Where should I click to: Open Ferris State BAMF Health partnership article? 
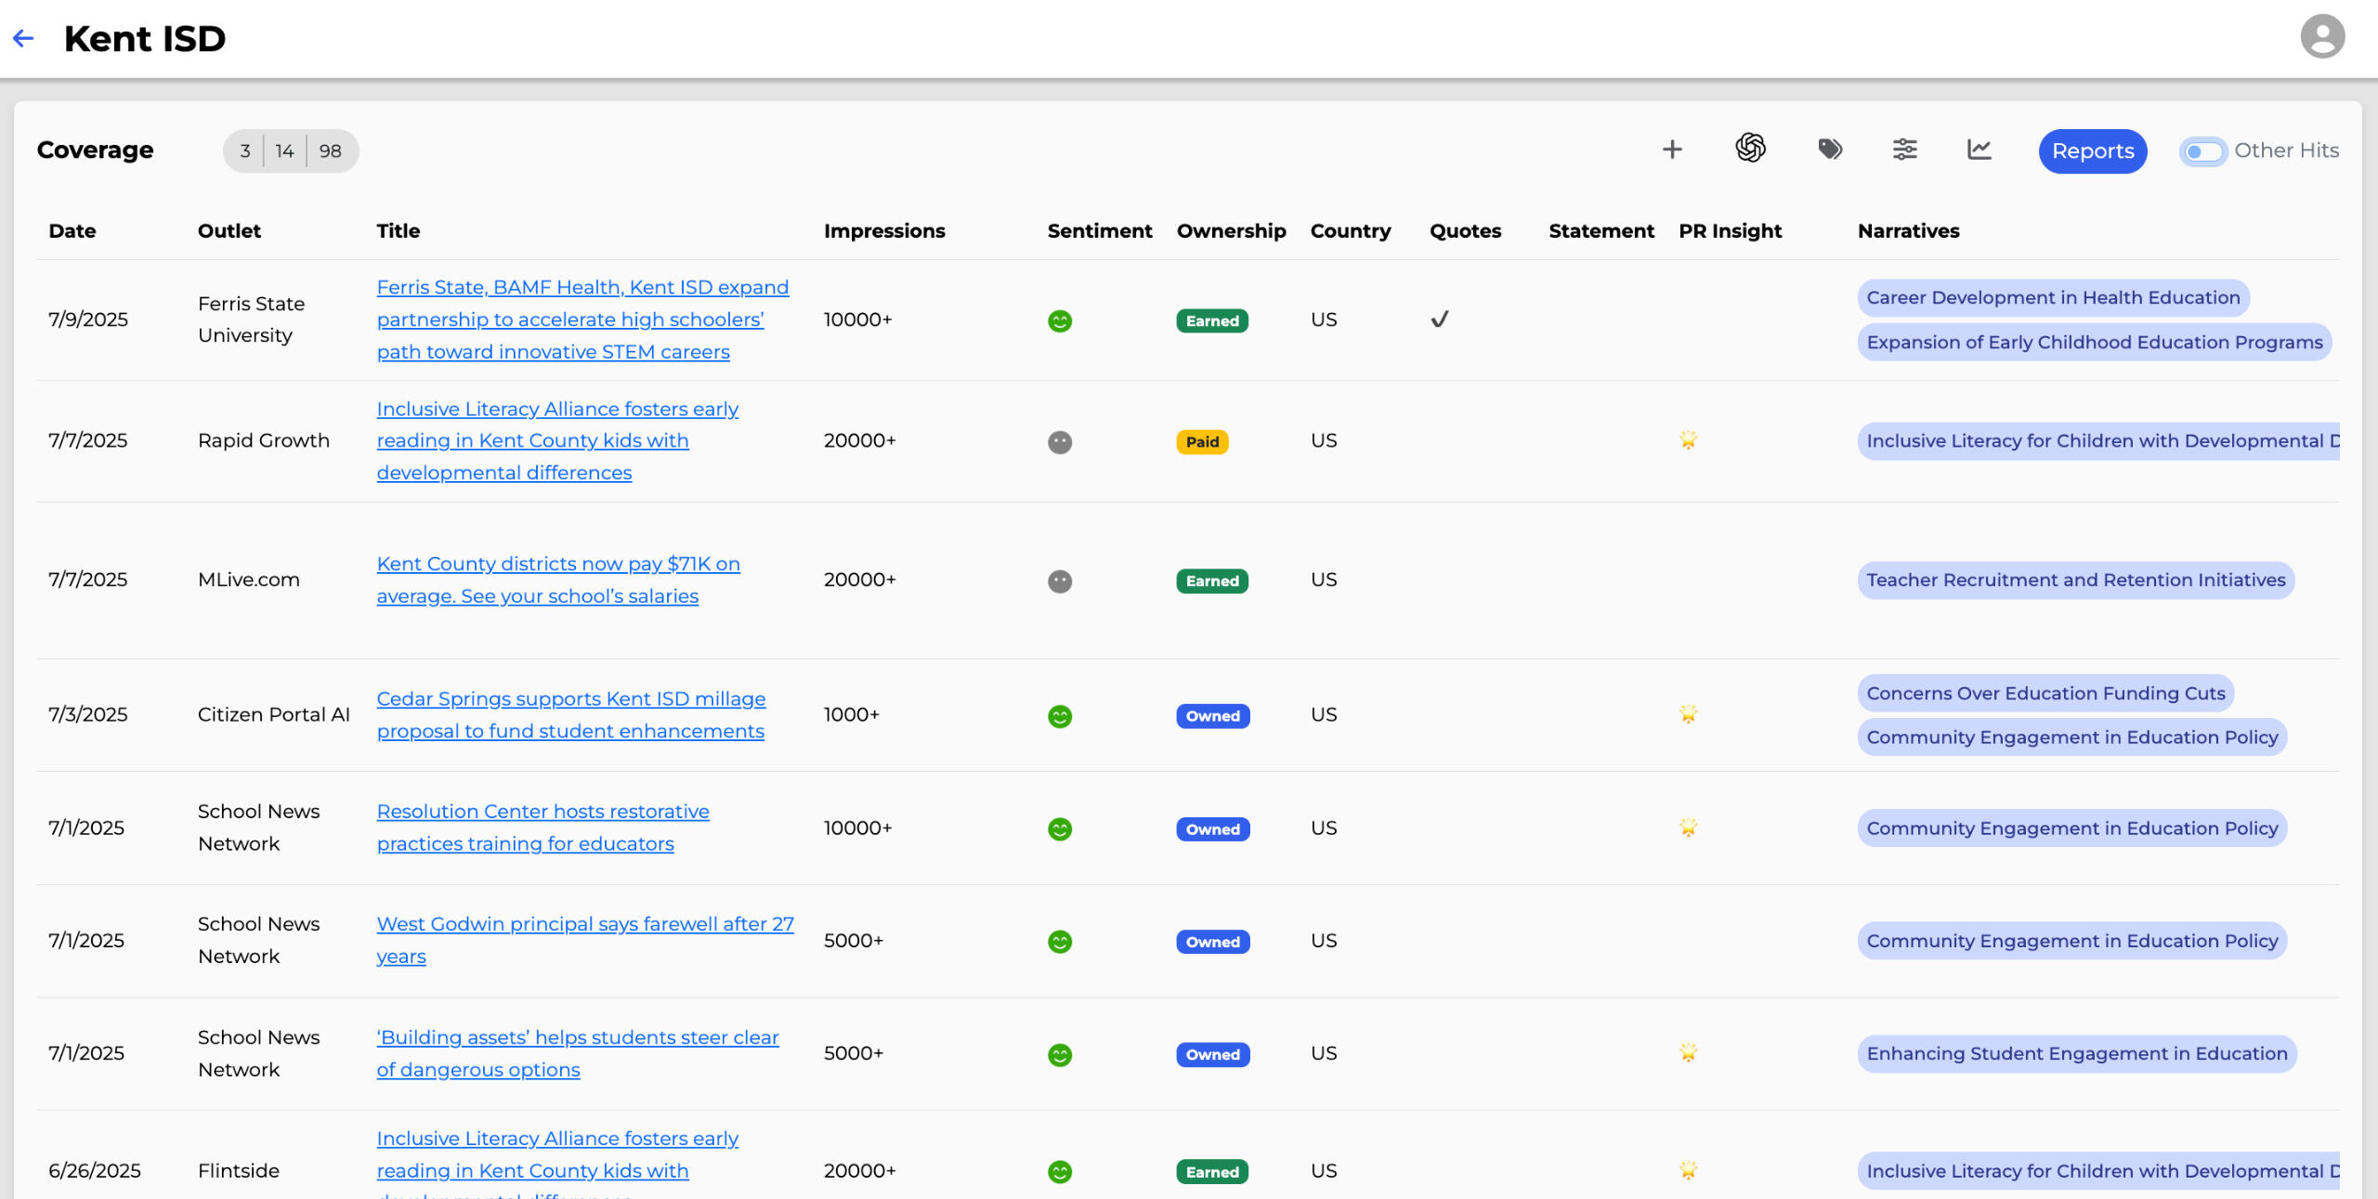pyautogui.click(x=582, y=319)
